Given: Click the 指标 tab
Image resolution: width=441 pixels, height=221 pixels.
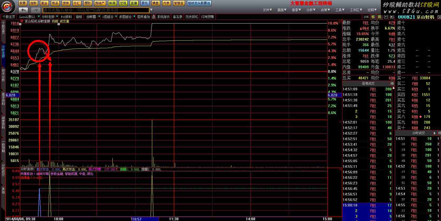Looking at the screenshot, I should pyautogui.click(x=79, y=17).
